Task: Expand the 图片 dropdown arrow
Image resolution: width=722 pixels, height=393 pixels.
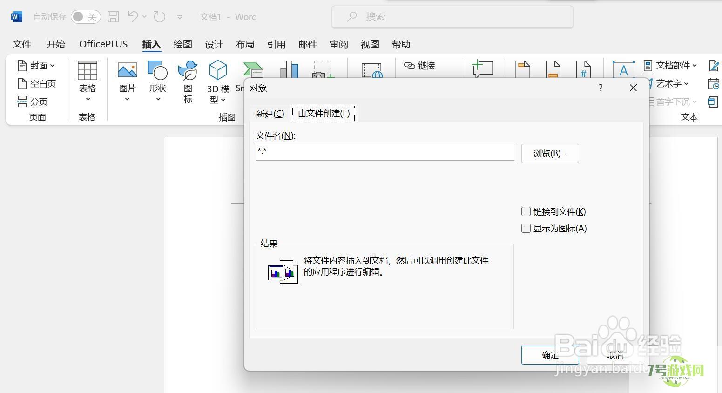Action: pos(127,99)
